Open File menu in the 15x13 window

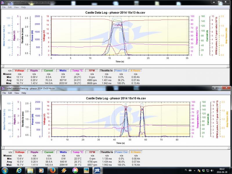coord(4,7)
